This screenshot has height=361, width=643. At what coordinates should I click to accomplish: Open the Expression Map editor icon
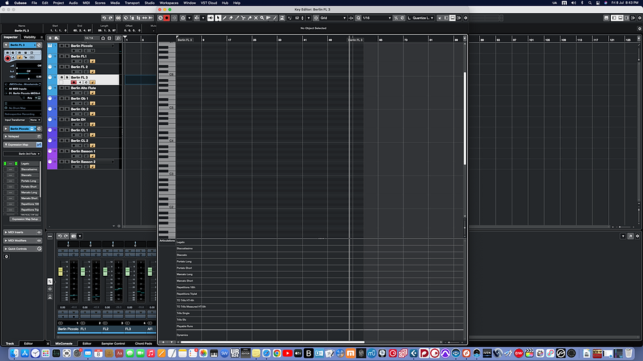[39, 145]
